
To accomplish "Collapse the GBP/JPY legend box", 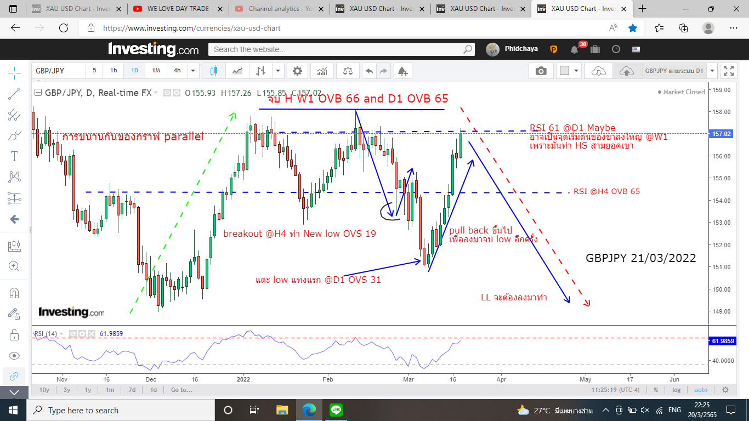I will tap(38, 93).
